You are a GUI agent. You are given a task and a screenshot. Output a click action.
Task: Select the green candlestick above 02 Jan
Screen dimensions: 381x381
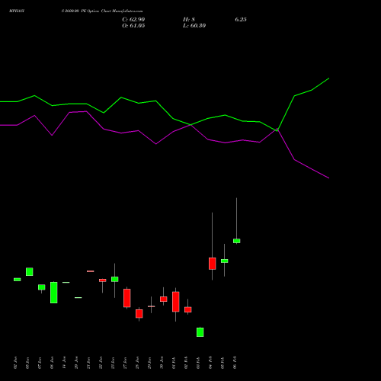18,280
